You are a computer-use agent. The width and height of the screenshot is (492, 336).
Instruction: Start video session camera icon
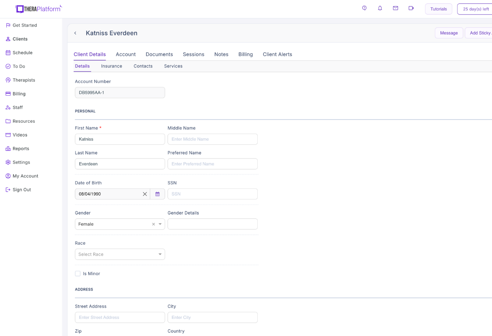coord(411,8)
